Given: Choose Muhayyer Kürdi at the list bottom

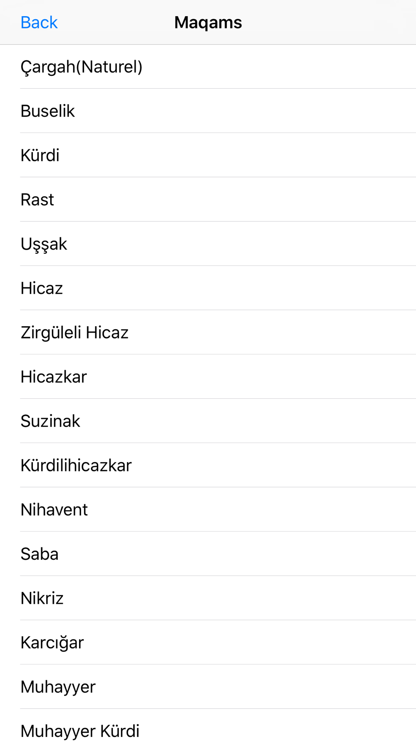Looking at the screenshot, I should (208, 725).
